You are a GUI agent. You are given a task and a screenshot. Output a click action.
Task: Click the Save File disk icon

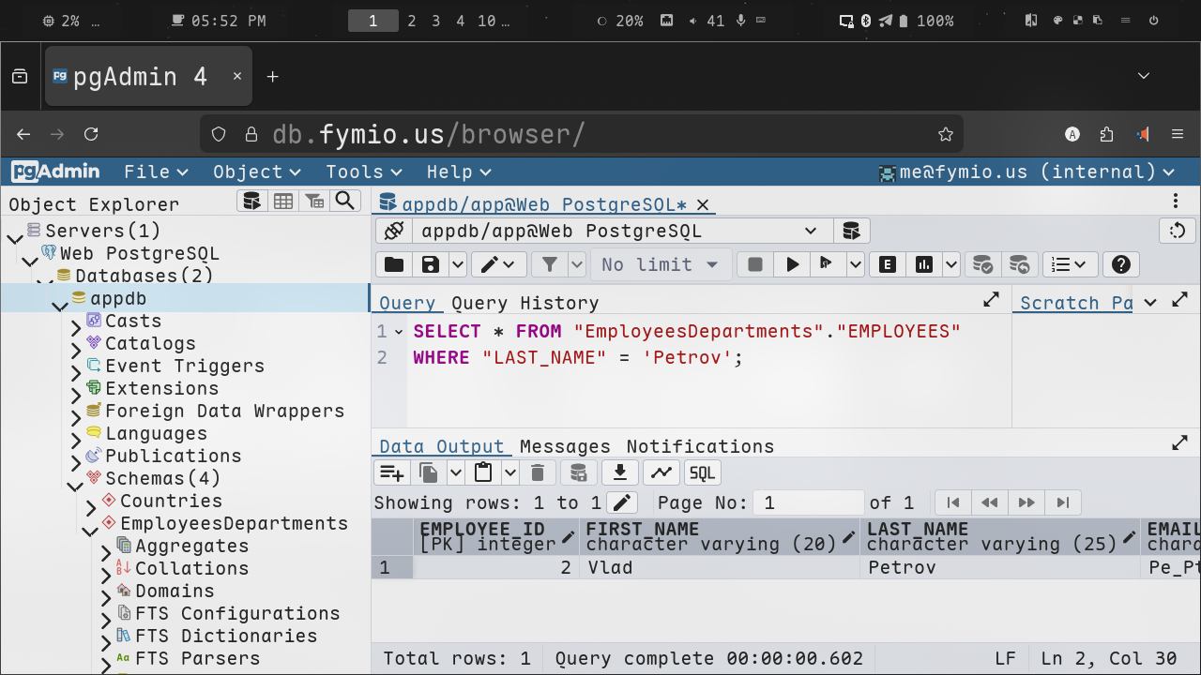(431, 264)
